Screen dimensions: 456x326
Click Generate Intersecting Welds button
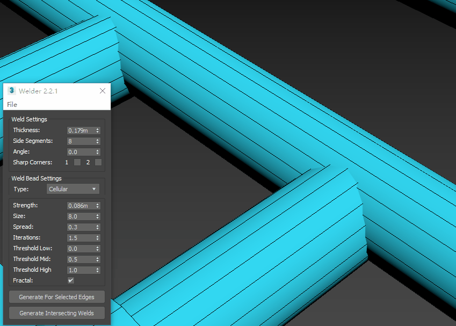pos(57,313)
